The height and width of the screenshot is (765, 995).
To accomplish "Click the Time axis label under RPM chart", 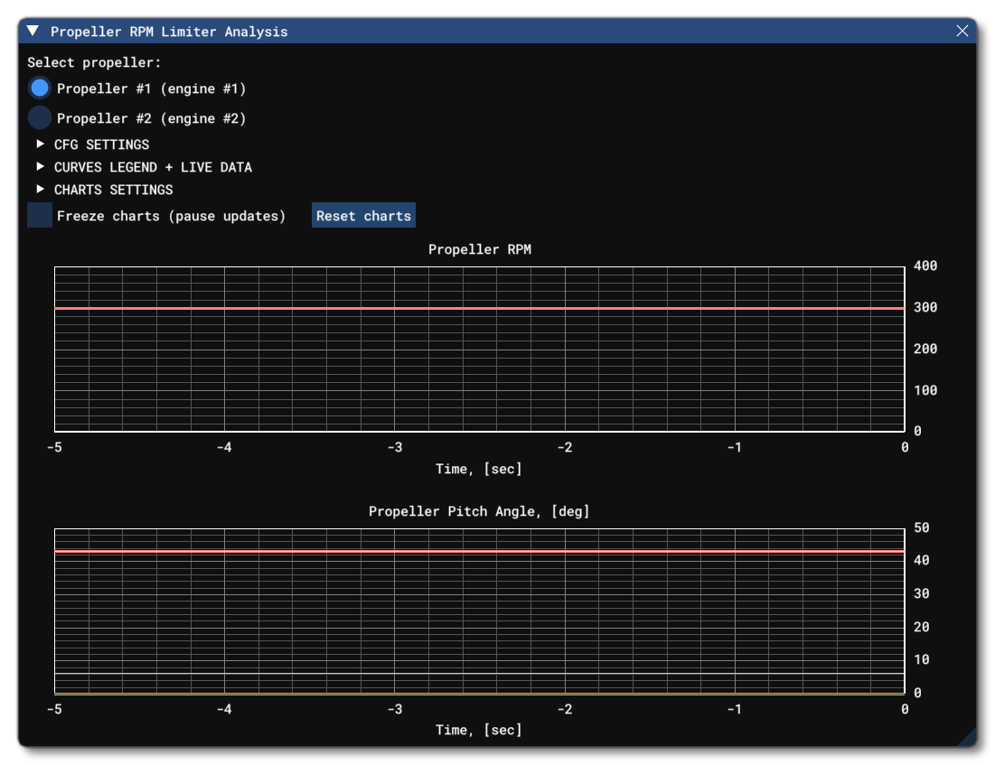I will (x=479, y=468).
